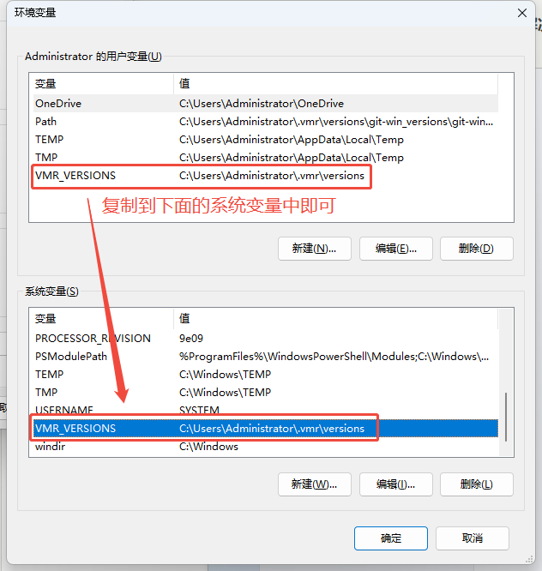This screenshot has height=571, width=542.
Task: Select system TEMP variable C:\Windows\TEMP
Action: pos(266,375)
